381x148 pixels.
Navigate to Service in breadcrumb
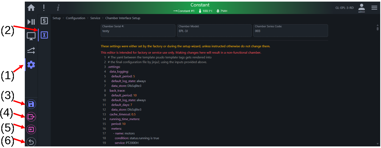(x=95, y=18)
